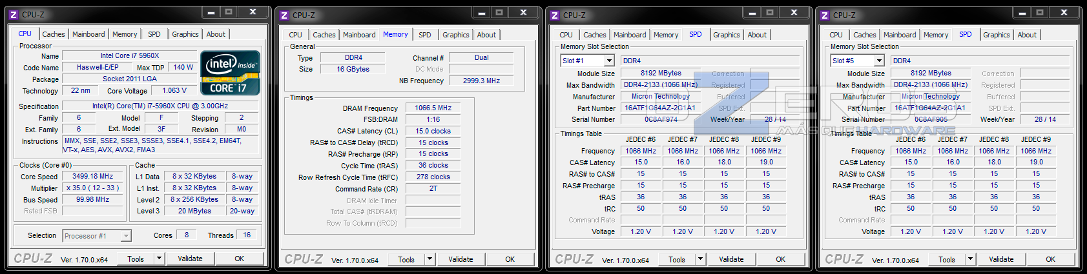
Task: Expand the Tools dropdown arrow in the CPU window
Action: 159,259
